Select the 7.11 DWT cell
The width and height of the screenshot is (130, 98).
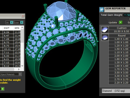coord(8,52)
